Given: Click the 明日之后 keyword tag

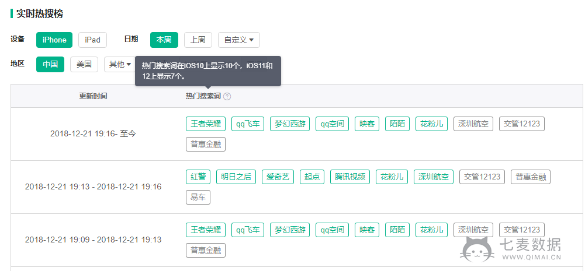Looking at the screenshot, I should [x=236, y=177].
